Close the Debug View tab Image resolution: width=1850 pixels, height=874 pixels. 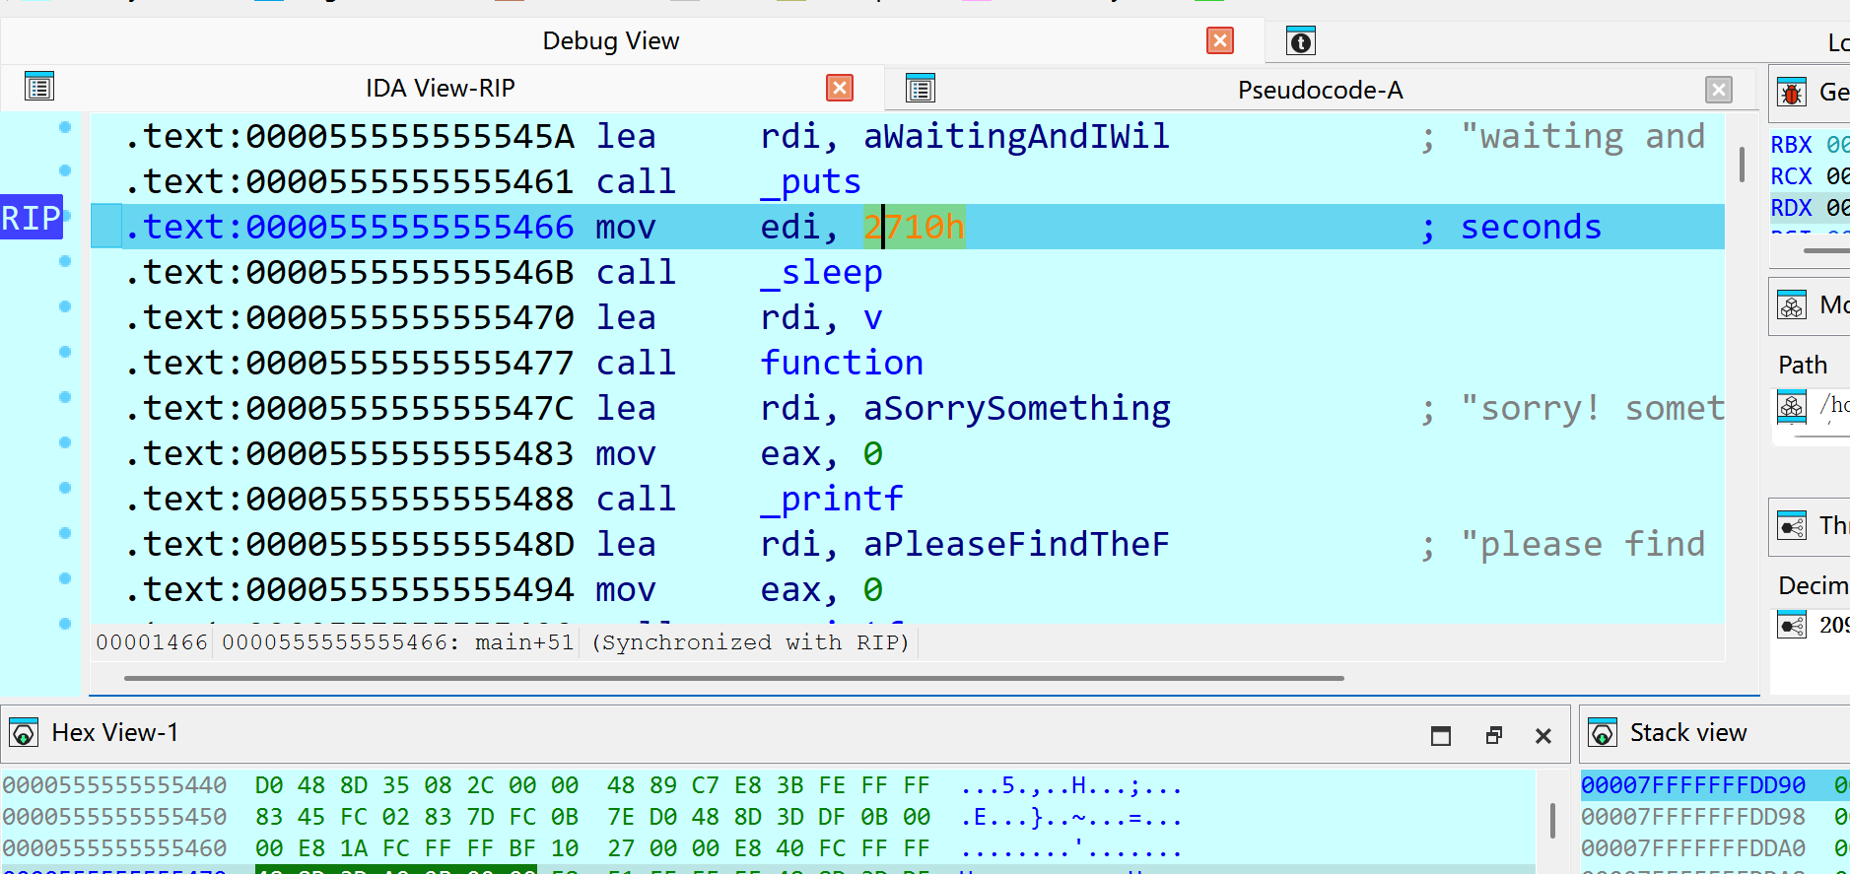click(1219, 41)
